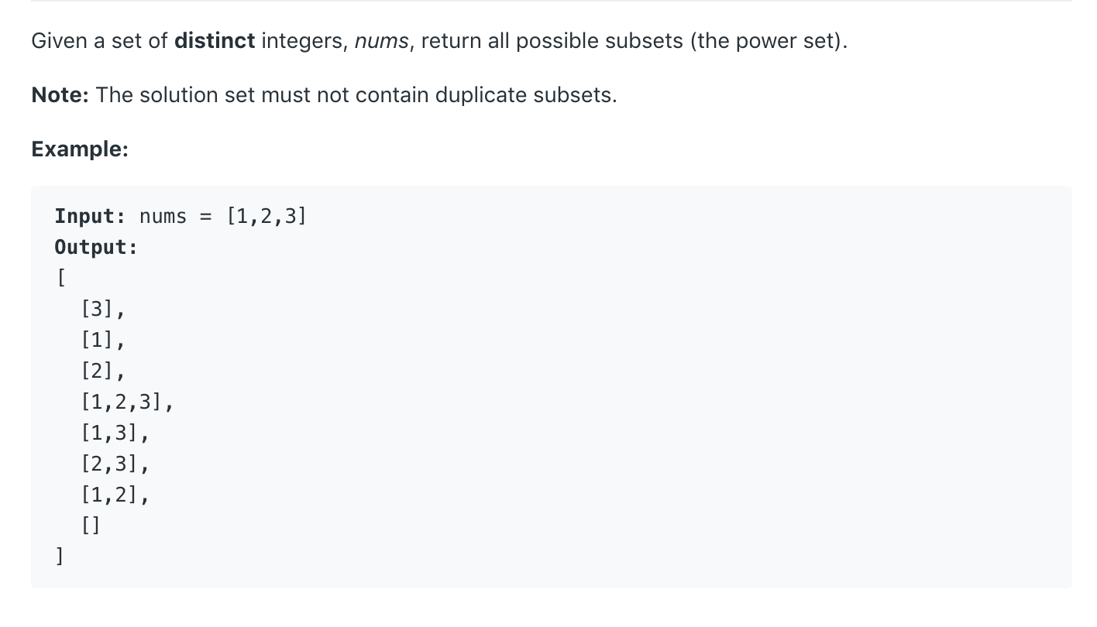
Task: Click the "Note:" label
Action: pos(60,95)
